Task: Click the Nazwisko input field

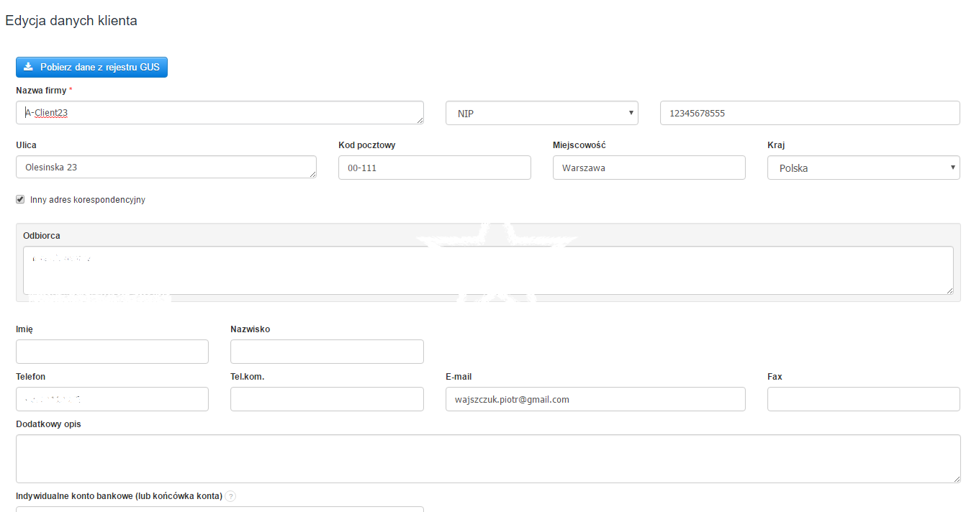Action: 326,352
